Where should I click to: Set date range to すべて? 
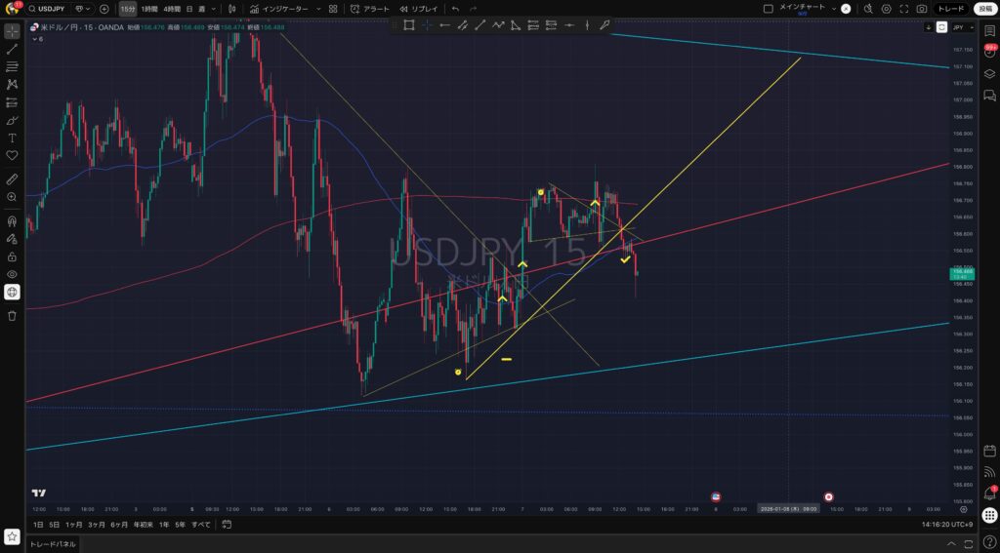point(201,525)
